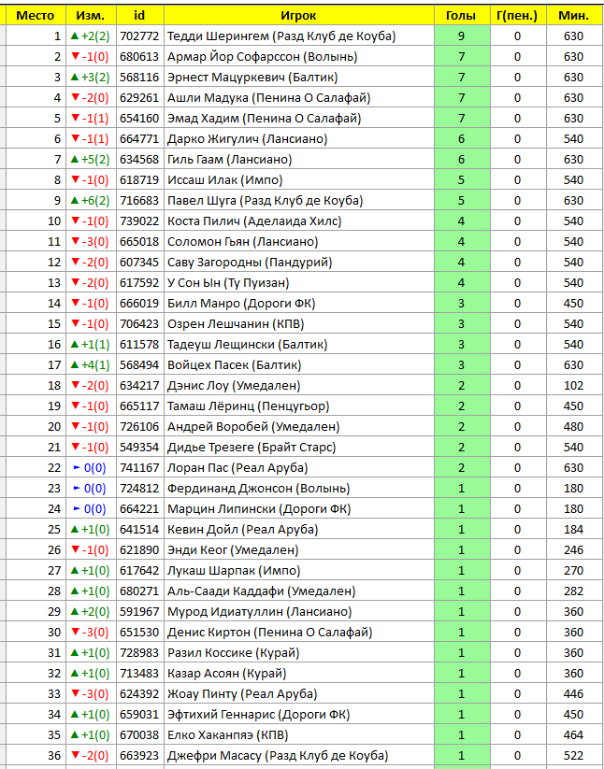The height and width of the screenshot is (769, 604).
Task: Select change cell +4(1)
Action: pyautogui.click(x=91, y=365)
